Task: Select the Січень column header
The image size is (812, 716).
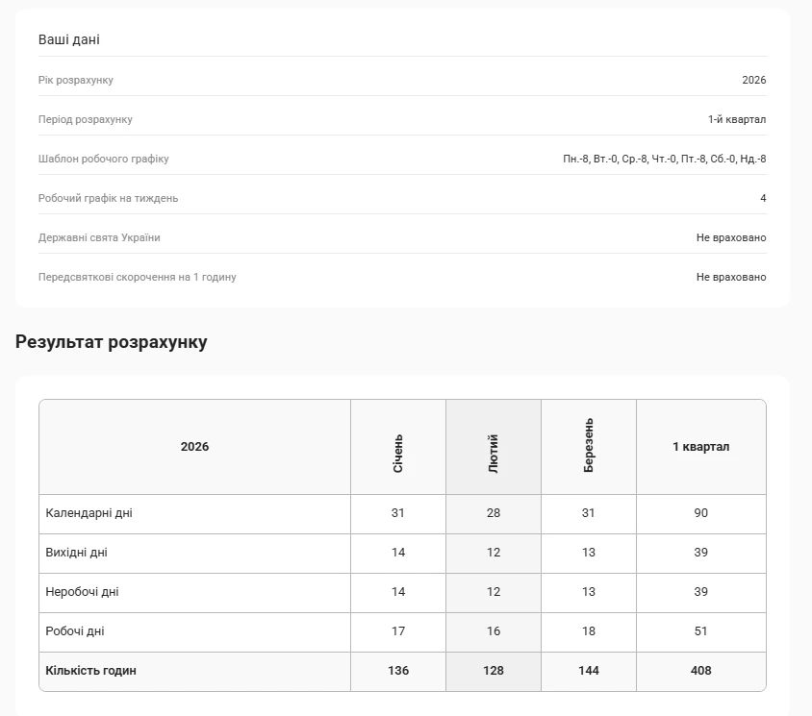Action: pos(398,453)
